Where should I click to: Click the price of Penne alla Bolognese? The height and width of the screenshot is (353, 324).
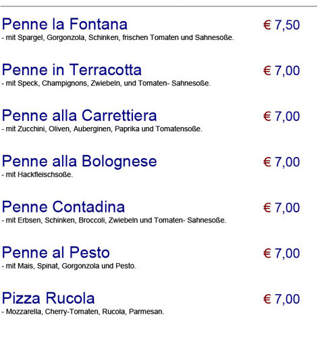[281, 162]
